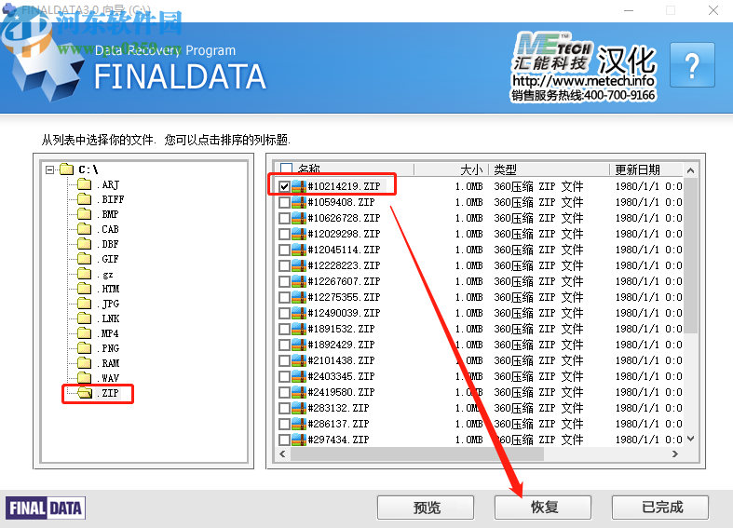
Task: Click the C:\ drive folder icon
Action: pos(67,169)
